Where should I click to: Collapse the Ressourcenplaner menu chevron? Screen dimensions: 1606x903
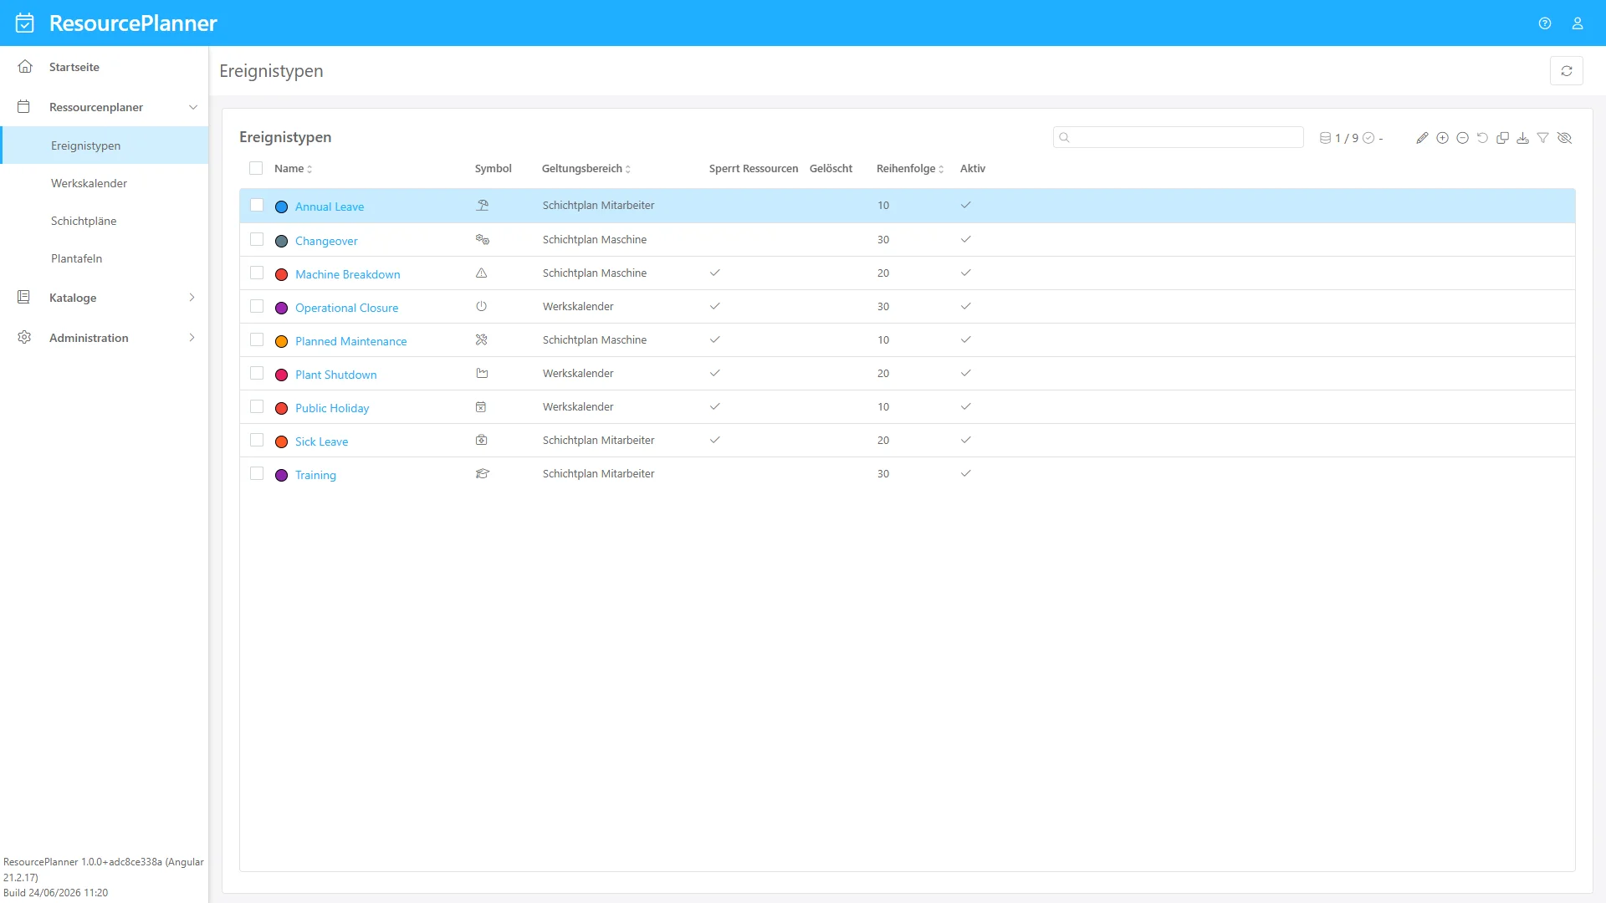(x=193, y=107)
